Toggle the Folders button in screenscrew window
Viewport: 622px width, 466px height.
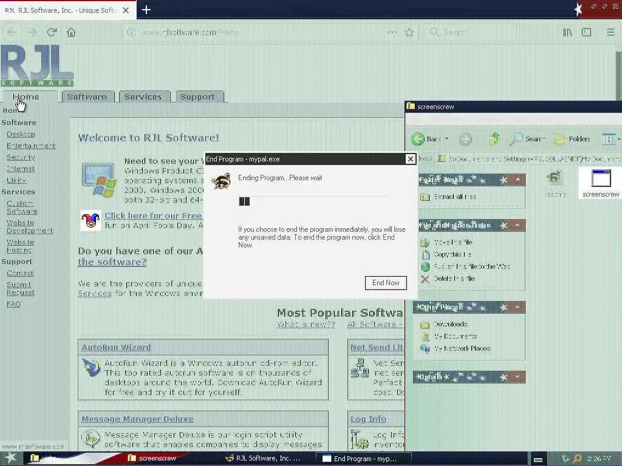click(x=572, y=139)
